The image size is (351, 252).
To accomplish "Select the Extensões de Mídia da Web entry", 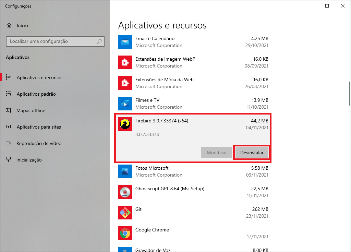I will click(193, 83).
